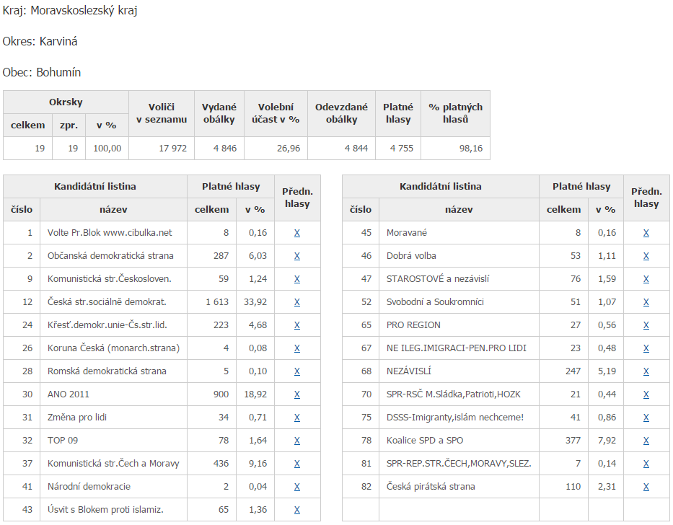The image size is (673, 525).
Task: Click X link for Svobodní a Soukromníci
Action: tap(646, 302)
